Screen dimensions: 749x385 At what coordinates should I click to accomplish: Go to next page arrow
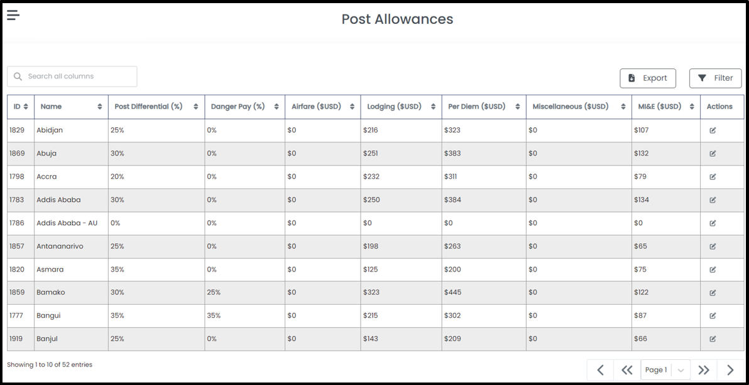tap(730, 370)
